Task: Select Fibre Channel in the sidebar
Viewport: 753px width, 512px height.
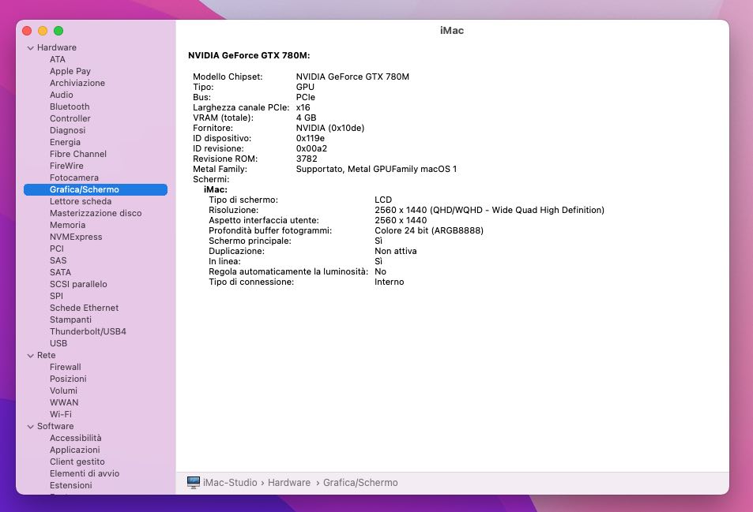Action: 77,154
